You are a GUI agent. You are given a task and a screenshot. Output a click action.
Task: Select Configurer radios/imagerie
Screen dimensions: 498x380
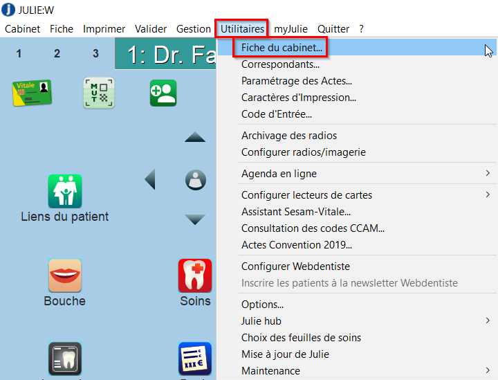[x=356, y=152]
